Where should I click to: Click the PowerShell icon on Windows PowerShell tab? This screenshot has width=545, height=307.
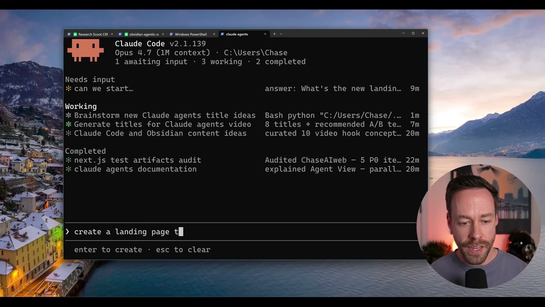pyautogui.click(x=171, y=34)
